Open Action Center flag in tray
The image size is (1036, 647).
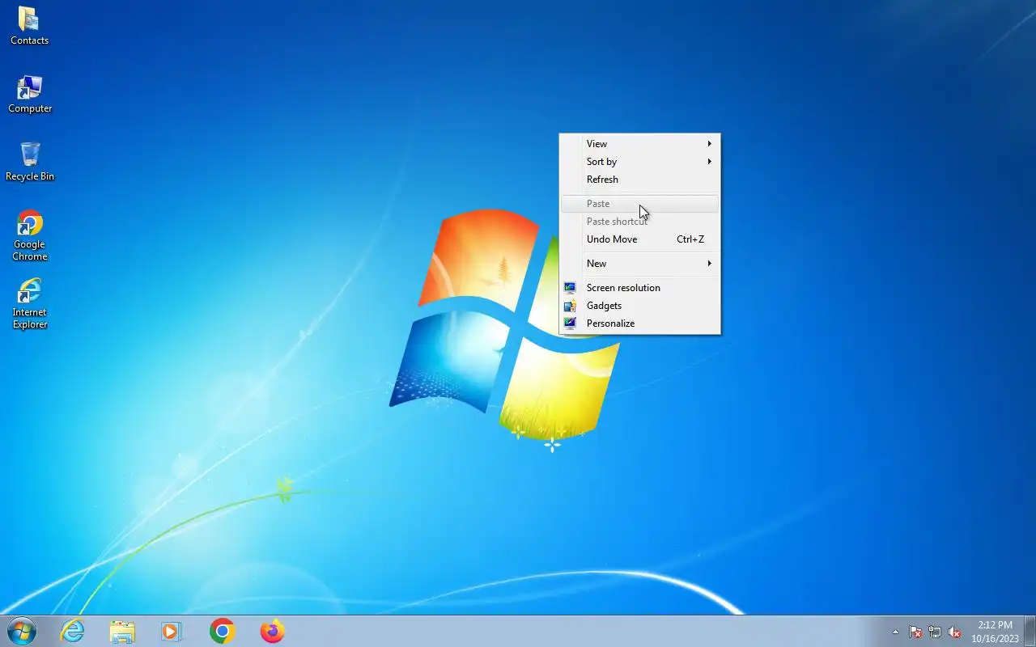(915, 632)
